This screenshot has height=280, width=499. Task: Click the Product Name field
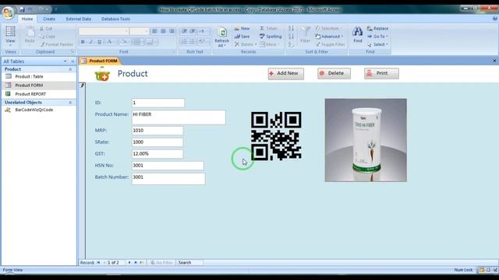tap(179, 117)
